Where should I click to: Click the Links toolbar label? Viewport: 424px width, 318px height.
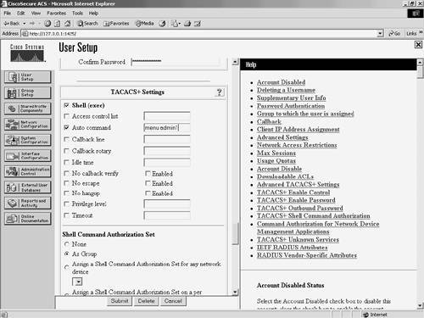click(411, 34)
